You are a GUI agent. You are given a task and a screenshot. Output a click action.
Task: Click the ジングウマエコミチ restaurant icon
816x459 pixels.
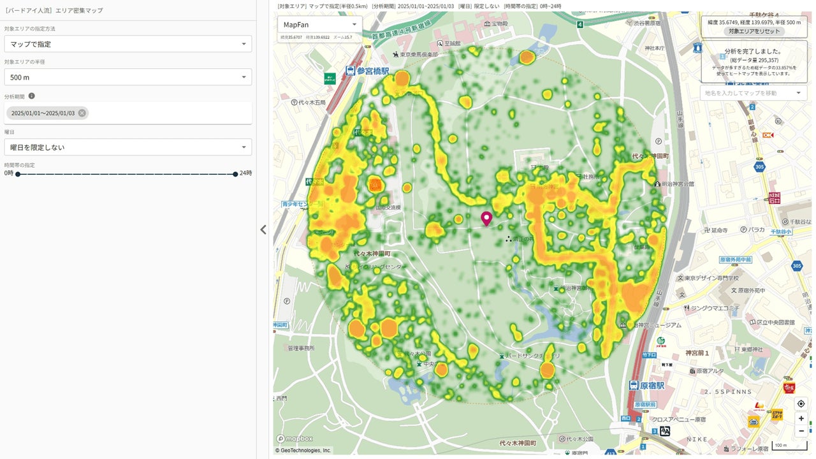(685, 308)
